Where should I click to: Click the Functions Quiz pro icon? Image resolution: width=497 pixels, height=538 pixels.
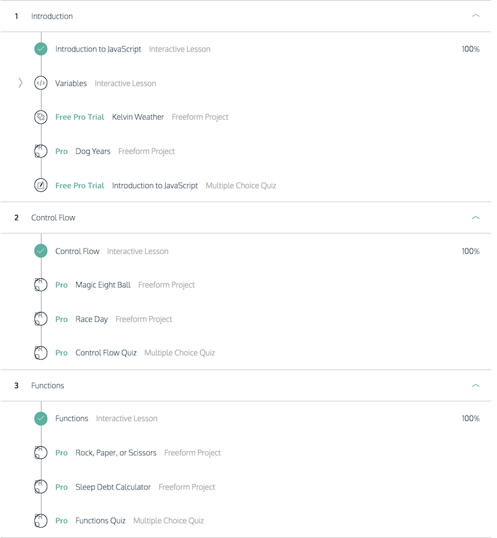(40, 521)
